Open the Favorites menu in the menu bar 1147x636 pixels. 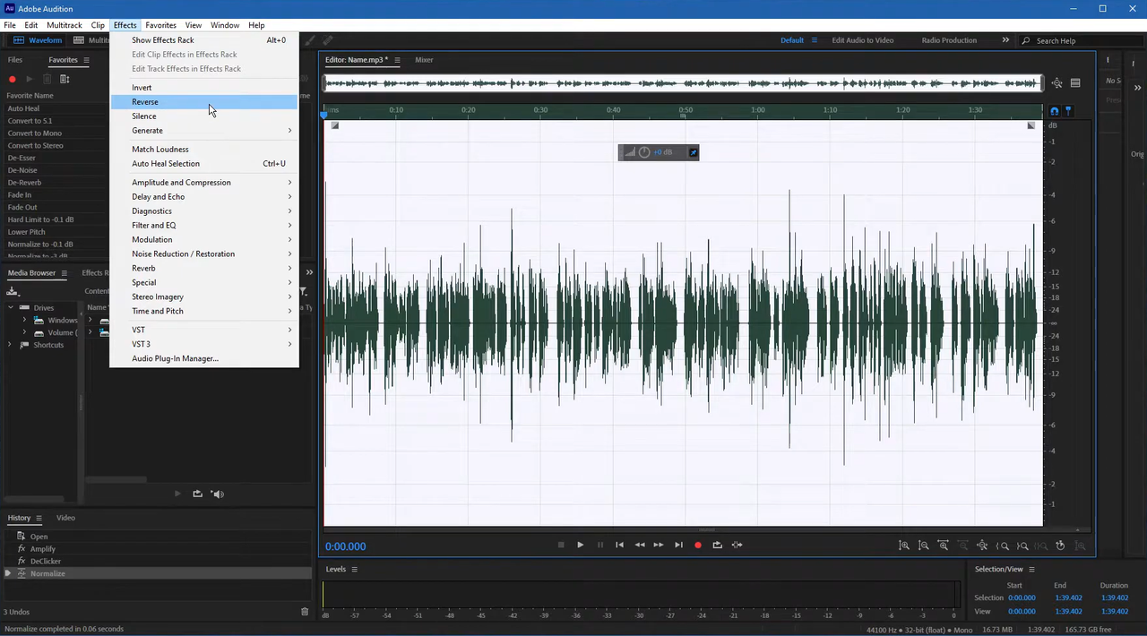(160, 25)
